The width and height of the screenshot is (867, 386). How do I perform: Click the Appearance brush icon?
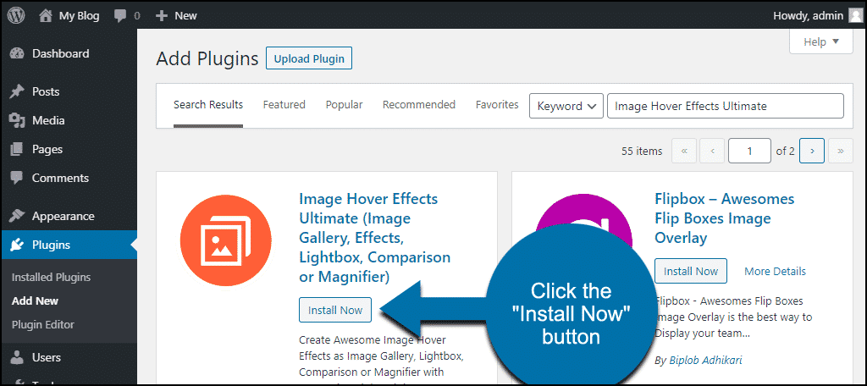point(18,216)
